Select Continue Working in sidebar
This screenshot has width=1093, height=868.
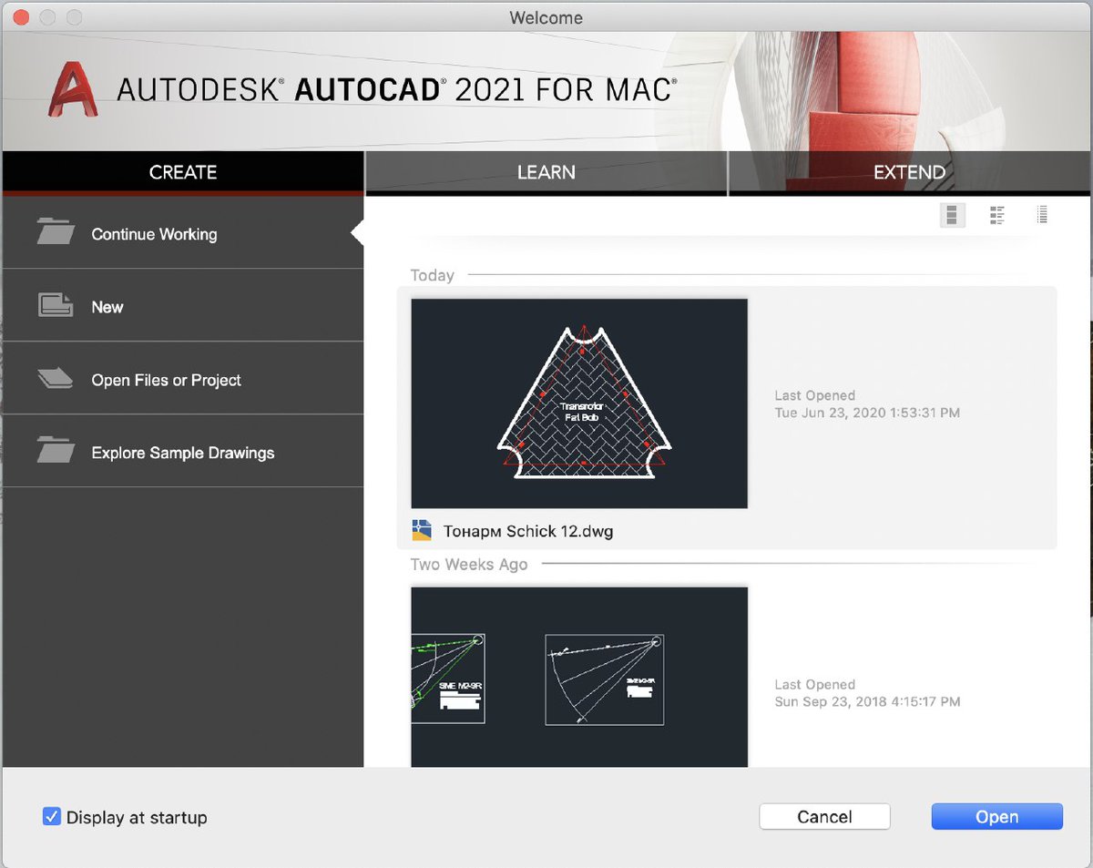click(182, 234)
